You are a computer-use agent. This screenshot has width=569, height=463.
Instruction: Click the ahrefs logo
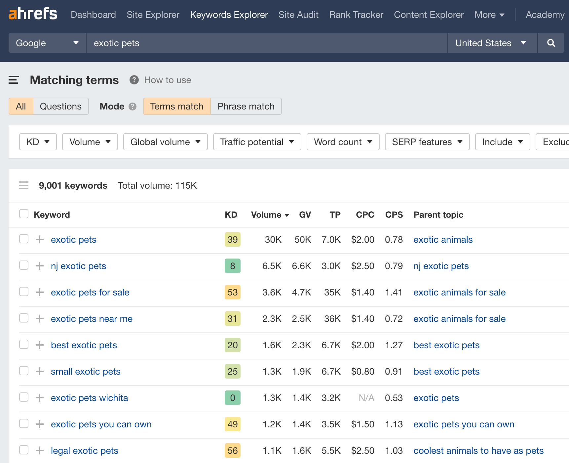32,14
